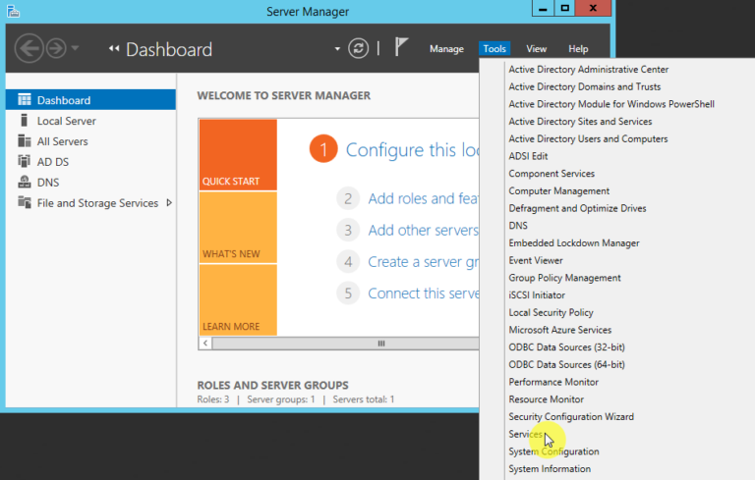Open navigation history dropdown arrow
The image size is (755, 480).
tap(75, 48)
